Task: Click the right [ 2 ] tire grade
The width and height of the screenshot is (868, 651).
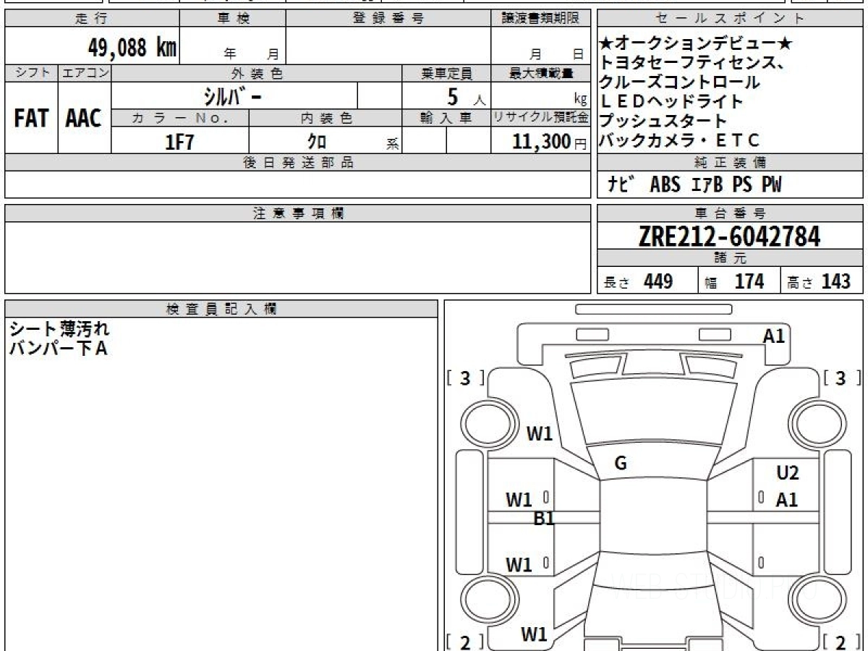Action: tap(841, 642)
